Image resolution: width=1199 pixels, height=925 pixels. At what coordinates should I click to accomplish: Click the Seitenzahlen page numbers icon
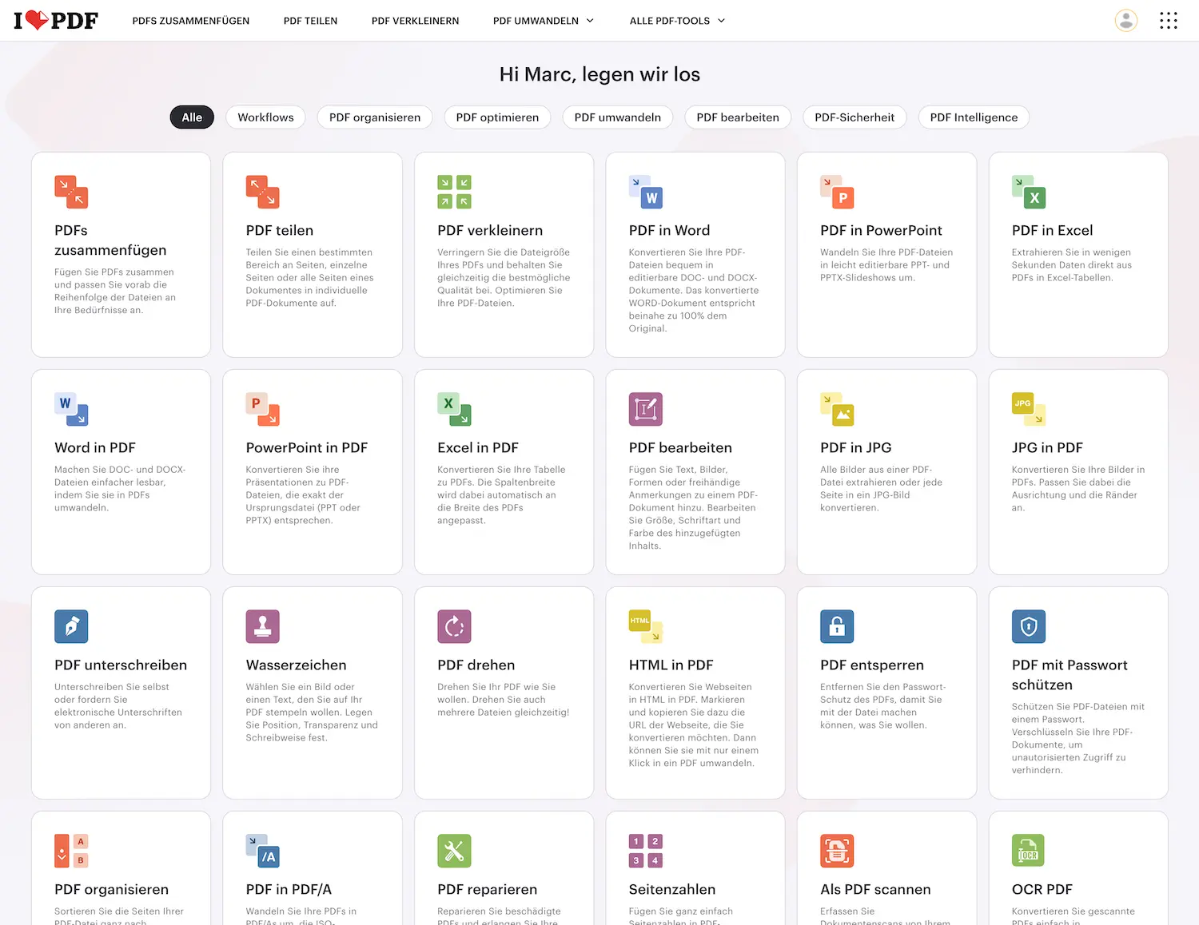pyautogui.click(x=646, y=851)
